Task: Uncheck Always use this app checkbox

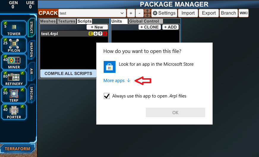Action: 107,96
